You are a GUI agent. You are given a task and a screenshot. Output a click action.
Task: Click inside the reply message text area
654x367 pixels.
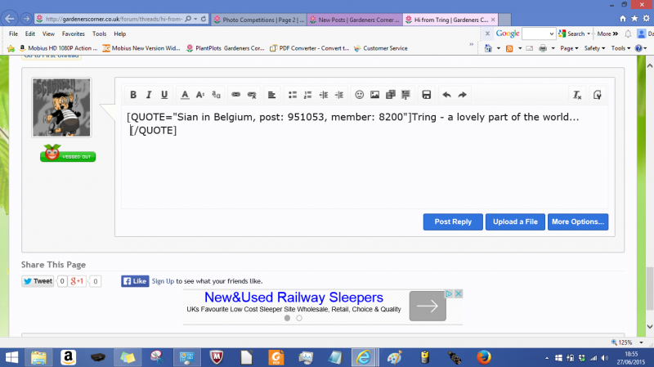(x=364, y=172)
